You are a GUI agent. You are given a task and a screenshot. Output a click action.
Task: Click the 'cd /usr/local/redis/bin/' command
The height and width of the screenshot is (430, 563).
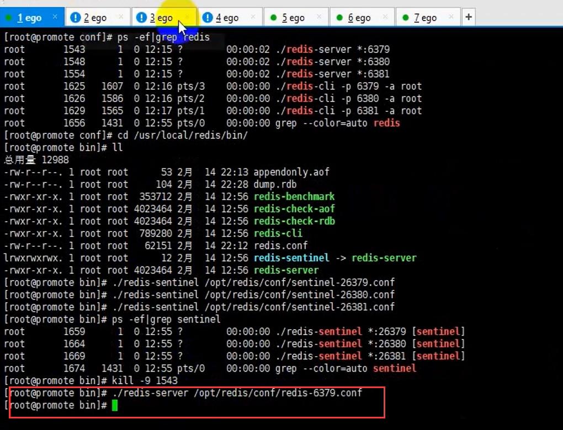(182, 136)
